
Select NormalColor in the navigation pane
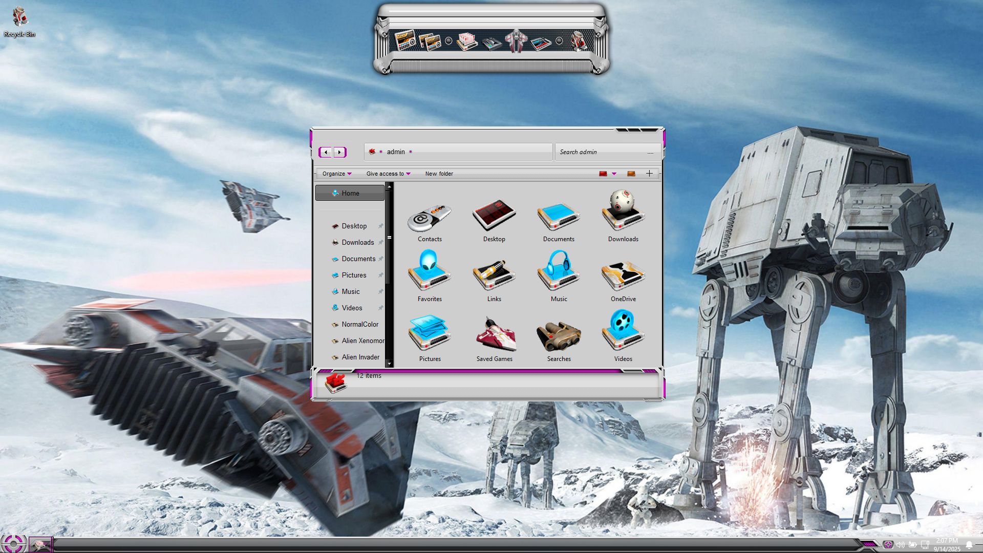pyautogui.click(x=350, y=324)
